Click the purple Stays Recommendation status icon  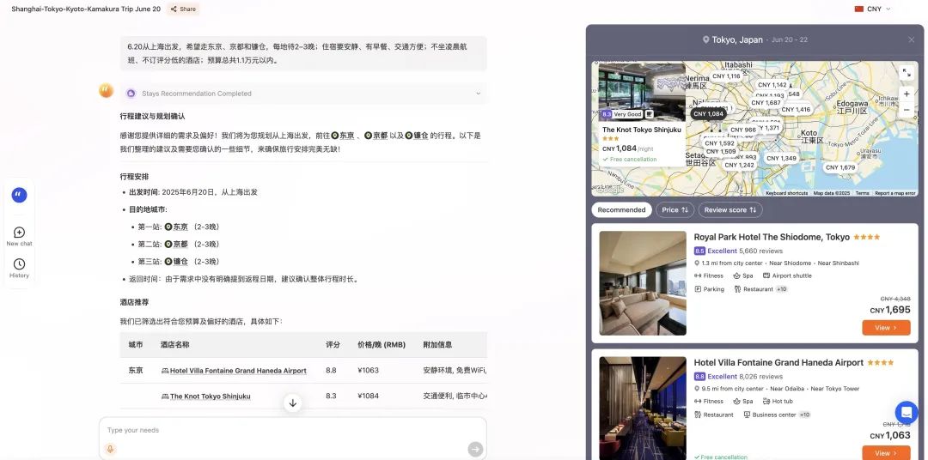(131, 94)
